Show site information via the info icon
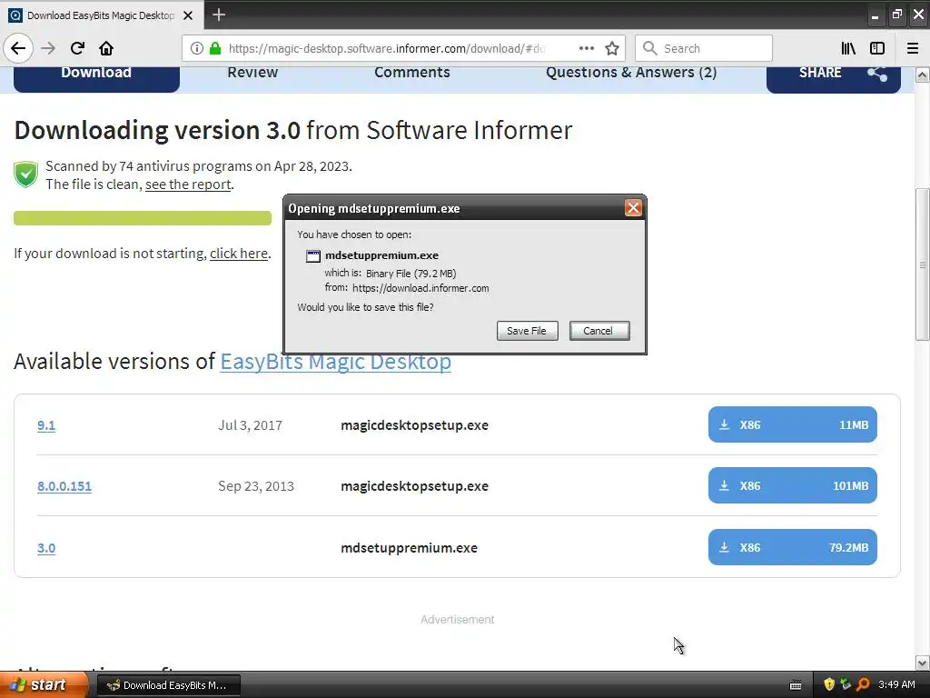The image size is (930, 698). (197, 48)
